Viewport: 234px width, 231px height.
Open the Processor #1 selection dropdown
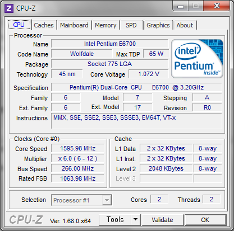click(x=81, y=200)
